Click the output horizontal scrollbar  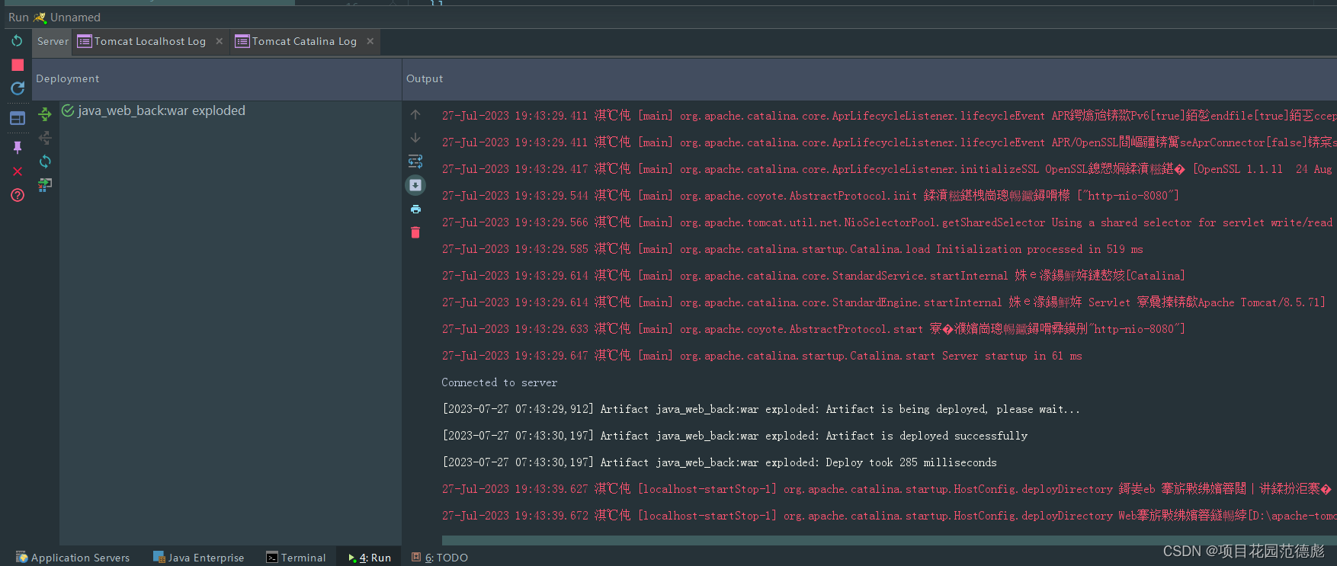point(889,540)
